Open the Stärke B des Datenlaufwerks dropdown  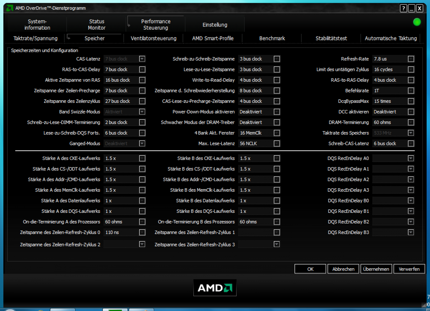click(276, 201)
